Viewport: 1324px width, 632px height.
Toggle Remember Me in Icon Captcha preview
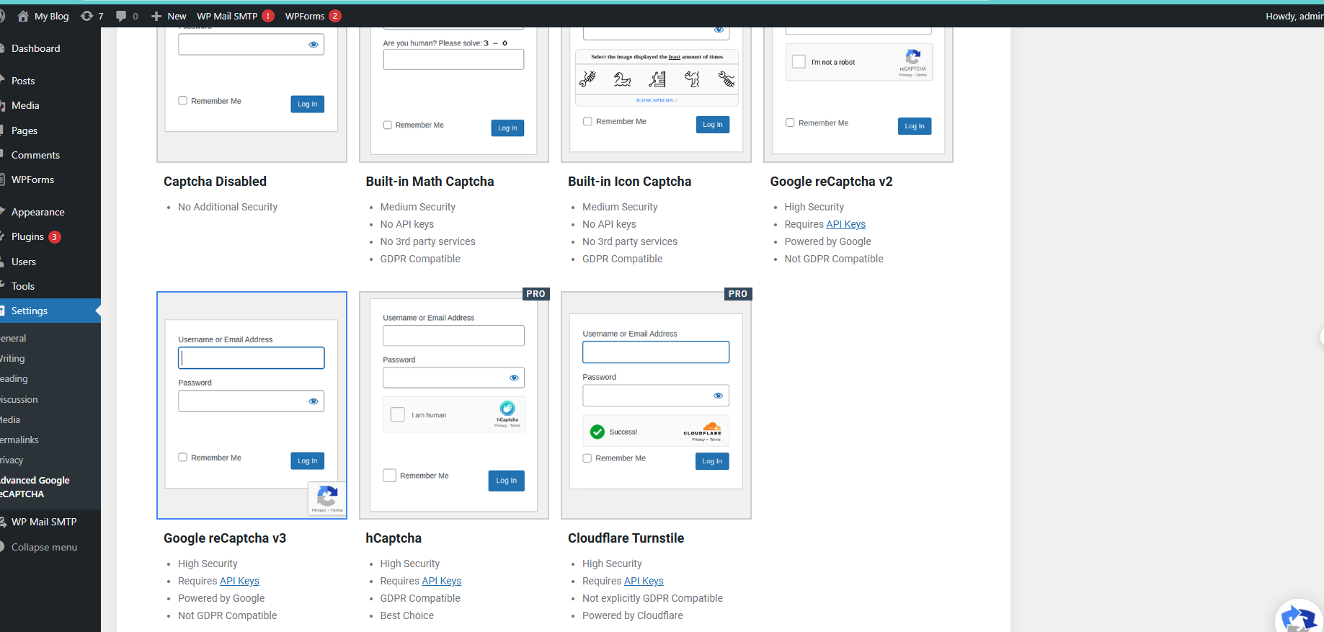(587, 121)
